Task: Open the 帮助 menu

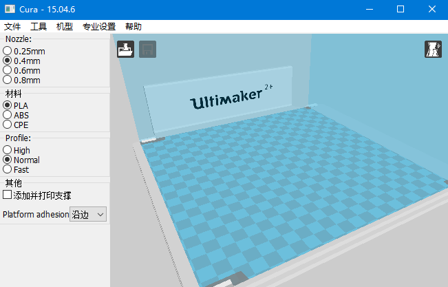Action: pos(134,27)
